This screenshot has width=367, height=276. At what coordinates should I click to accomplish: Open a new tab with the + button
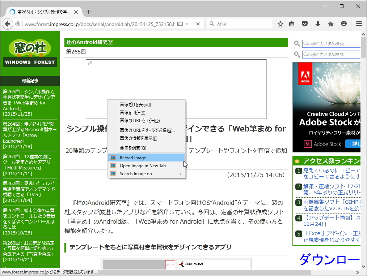tap(88, 12)
